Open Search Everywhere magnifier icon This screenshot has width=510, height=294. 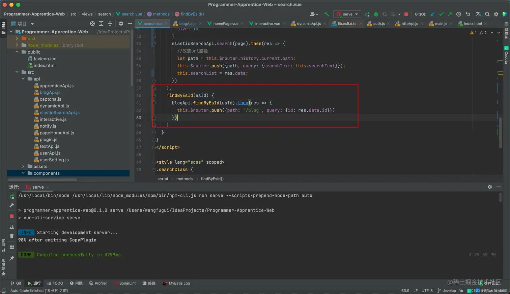(x=487, y=14)
